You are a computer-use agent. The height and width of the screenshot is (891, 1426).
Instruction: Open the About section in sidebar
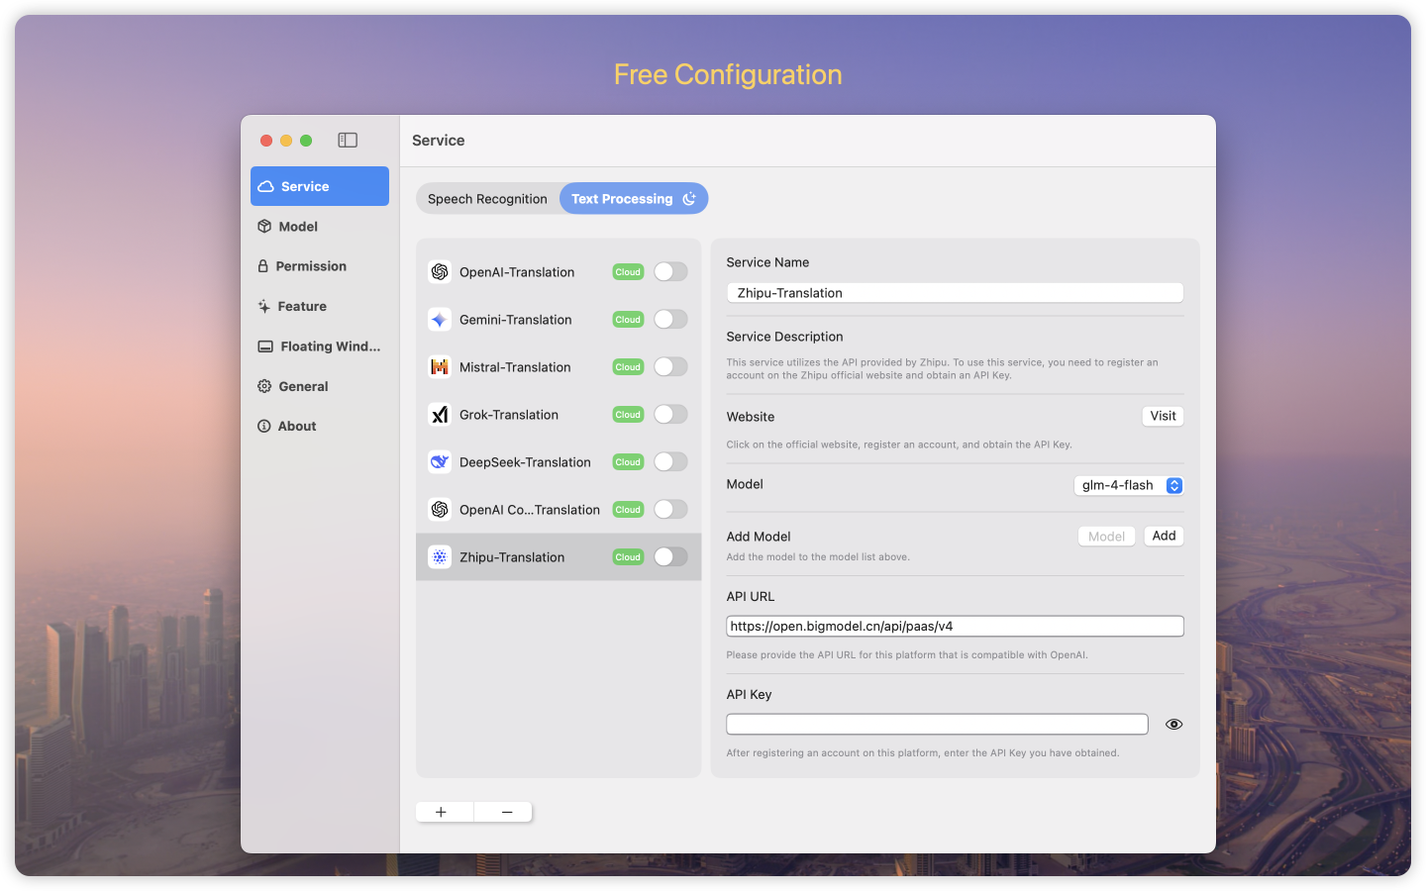(319, 427)
